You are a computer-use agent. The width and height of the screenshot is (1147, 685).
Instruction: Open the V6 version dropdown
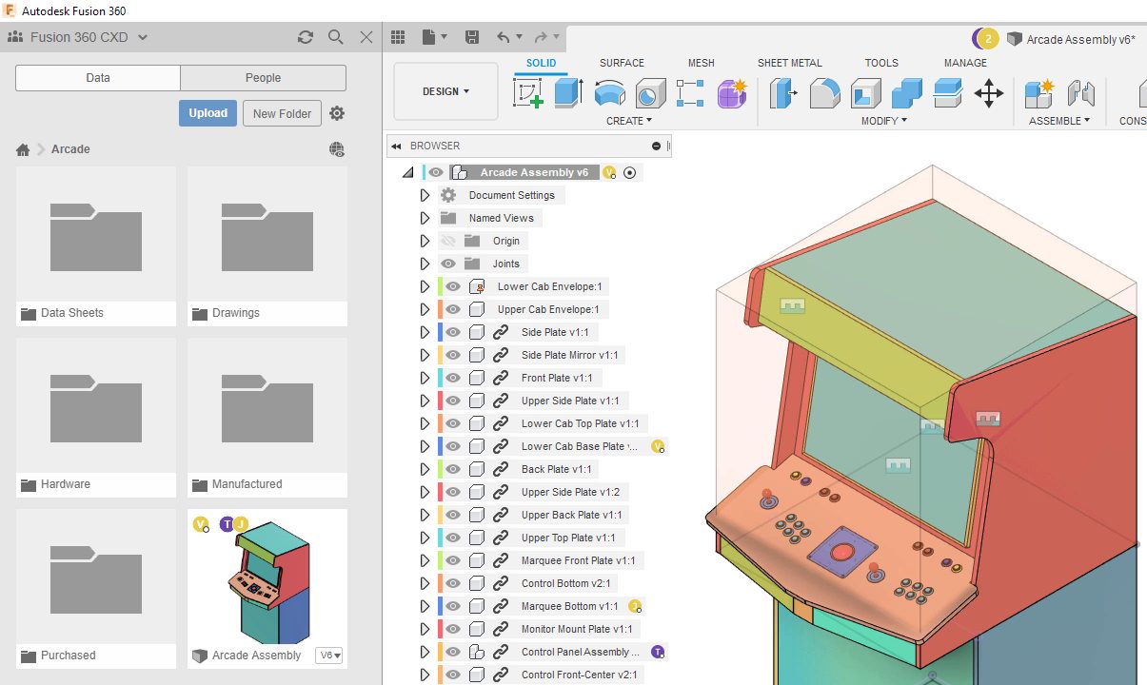click(x=329, y=656)
